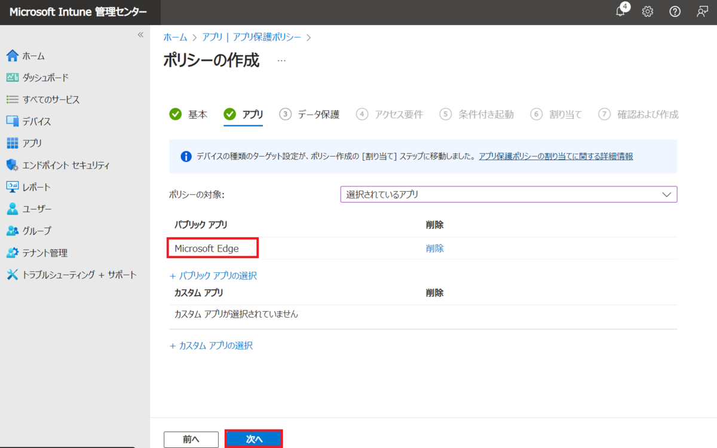
Task: Click the ユーザー person icon
Action: click(x=13, y=209)
